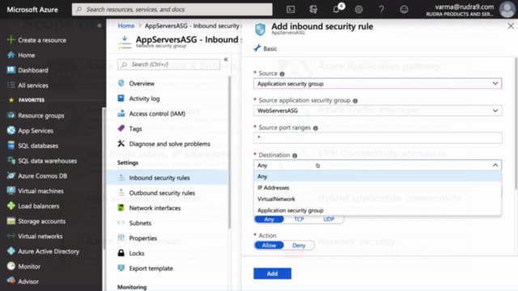Open the directory and subscription filter icon
Image resolution: width=518 pixels, height=291 pixels.
tap(313, 9)
